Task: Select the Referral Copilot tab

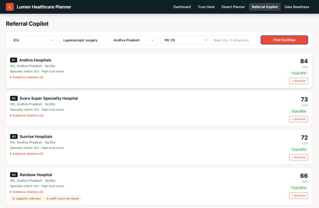Action: (265, 7)
